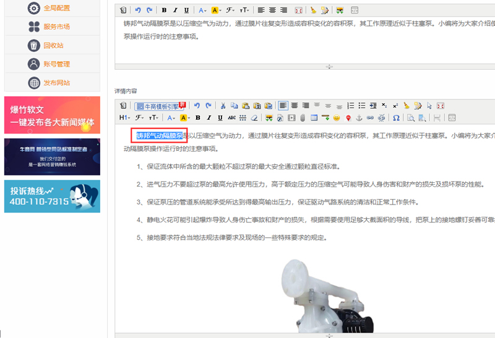This screenshot has width=495, height=338.
Task: Toggle Underline in detail editor toolbar
Action: (220, 117)
